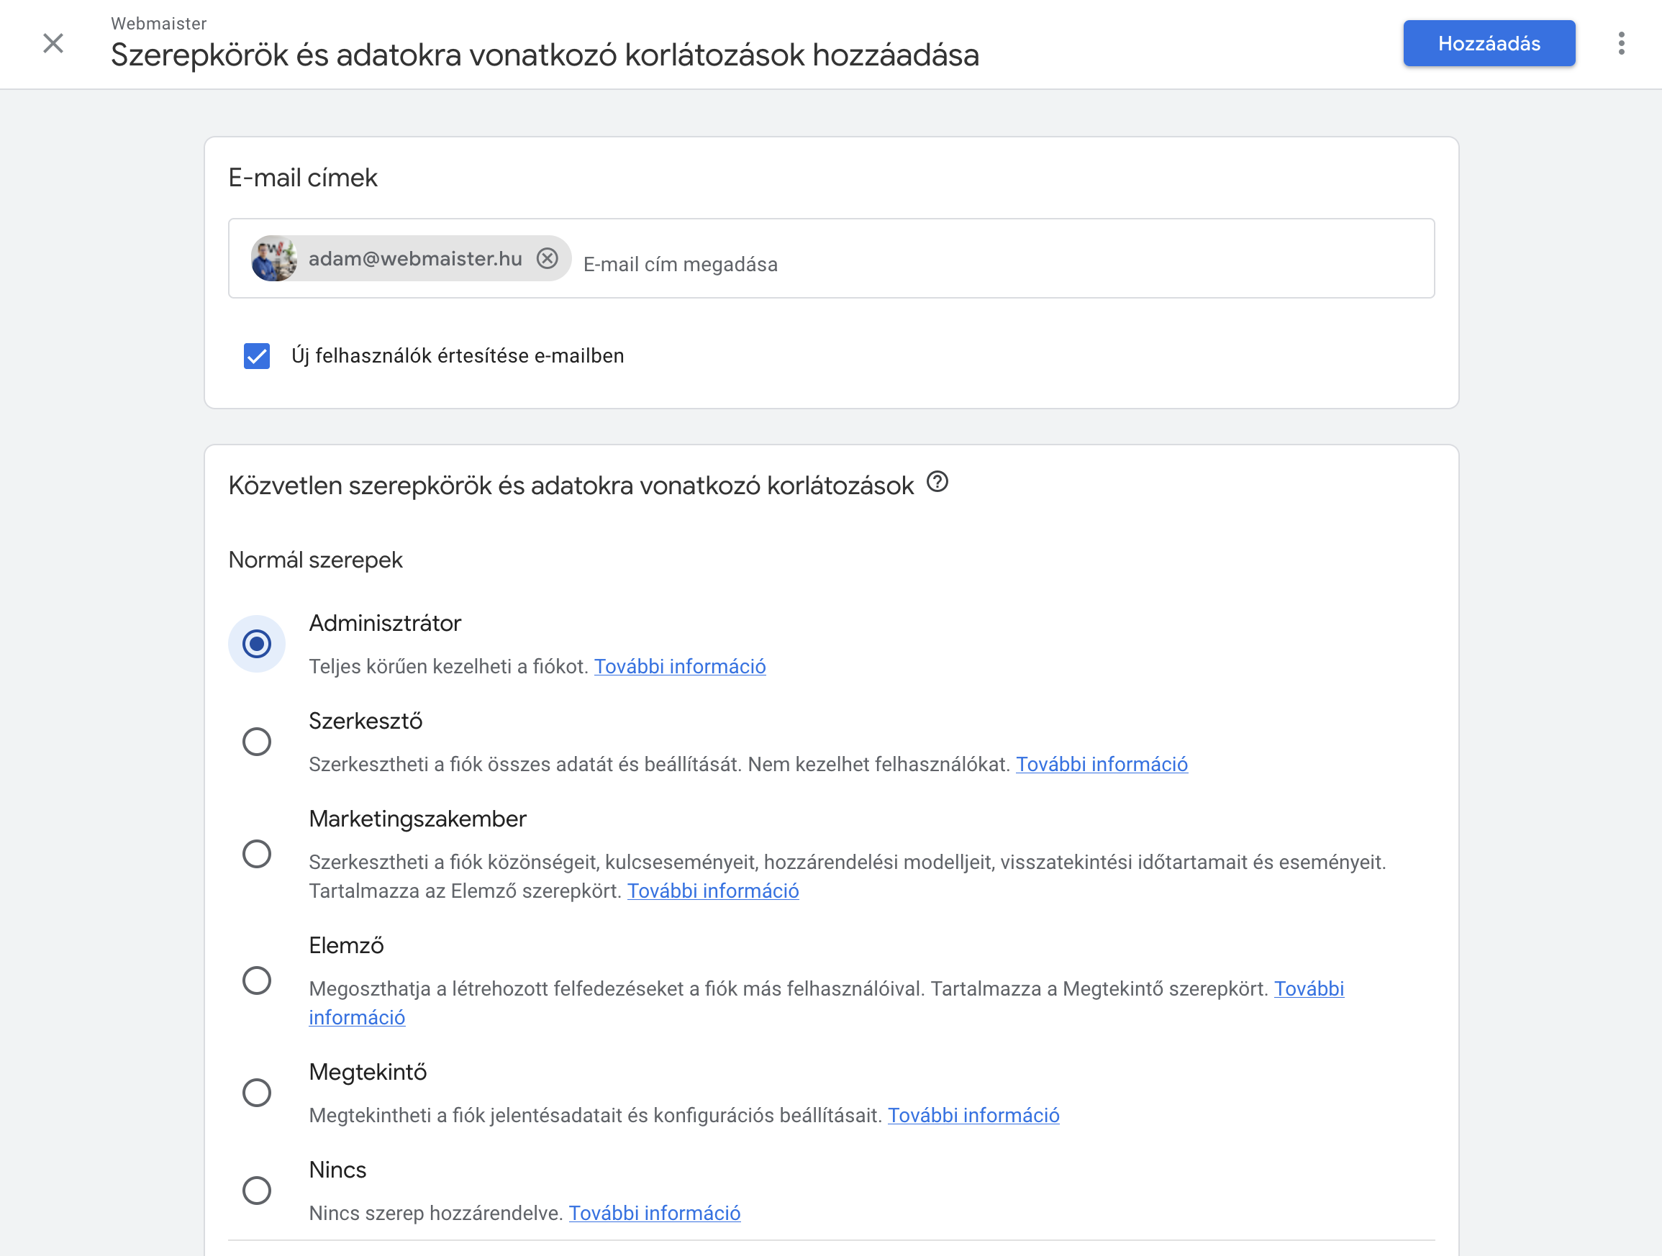
Task: Click the adam@webmaister.hu profile avatar
Action: (x=274, y=258)
